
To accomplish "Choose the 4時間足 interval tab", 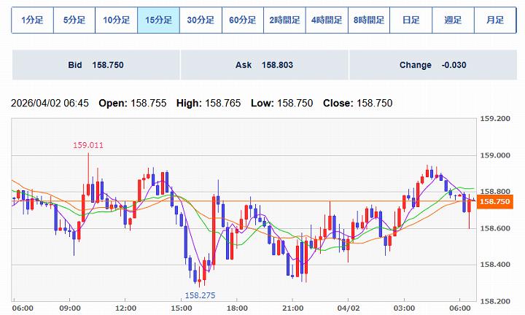I will point(327,20).
